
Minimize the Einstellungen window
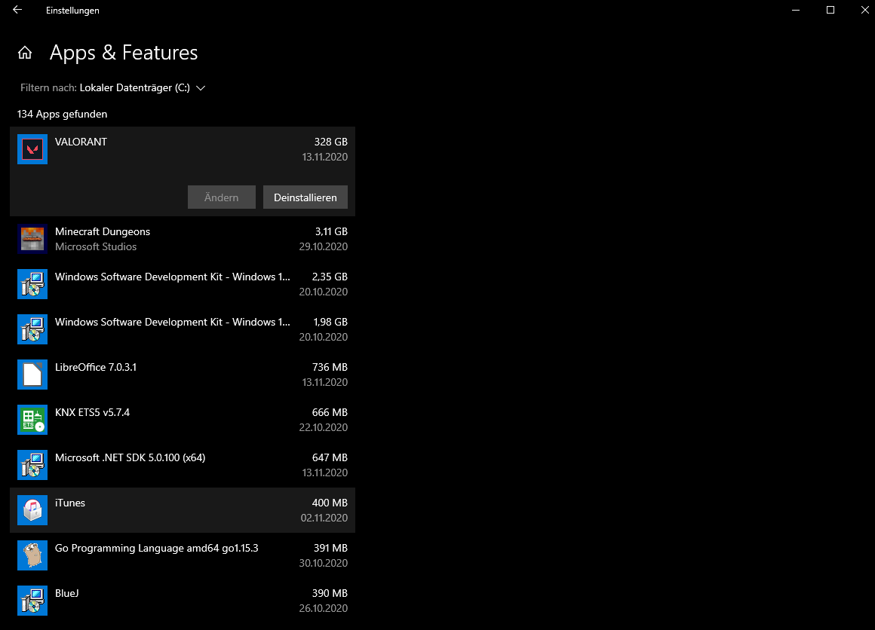[796, 10]
